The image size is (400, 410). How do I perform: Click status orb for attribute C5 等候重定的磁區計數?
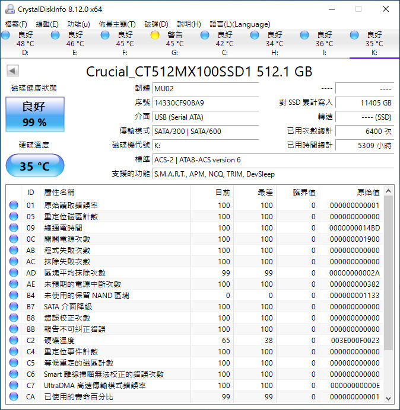(x=14, y=363)
